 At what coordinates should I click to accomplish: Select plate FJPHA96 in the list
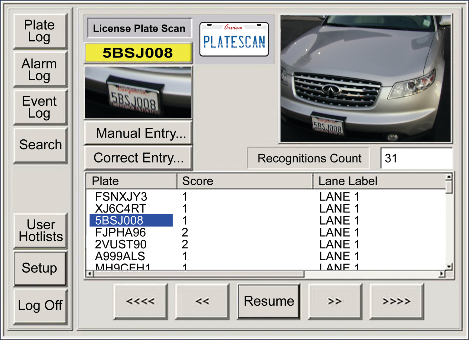(x=120, y=232)
